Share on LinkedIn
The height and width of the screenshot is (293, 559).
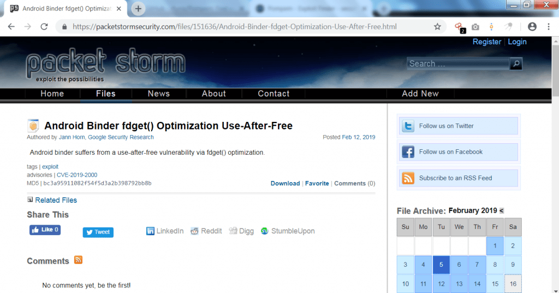165,231
